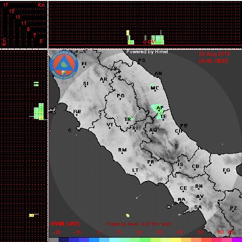Click the Protezione Civile Abruzzo logo
Screen dimensions: 242x242
click(64, 65)
